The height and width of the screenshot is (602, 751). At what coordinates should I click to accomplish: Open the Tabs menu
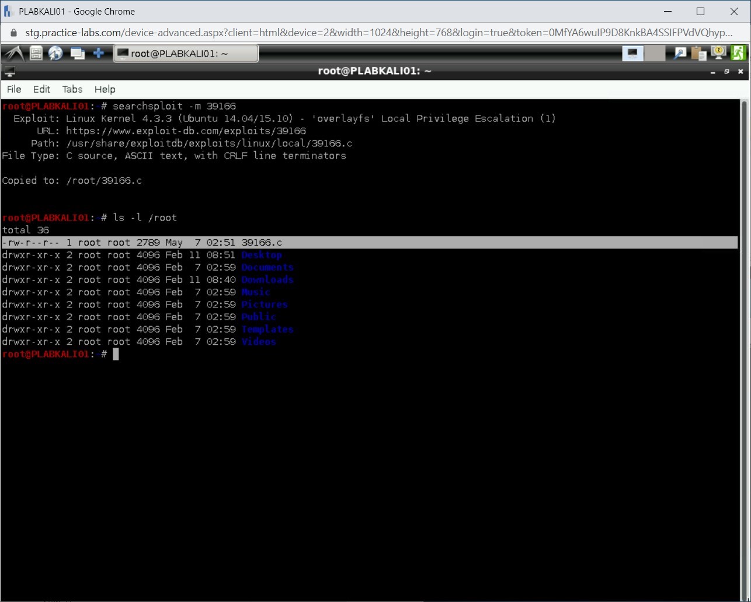click(72, 89)
